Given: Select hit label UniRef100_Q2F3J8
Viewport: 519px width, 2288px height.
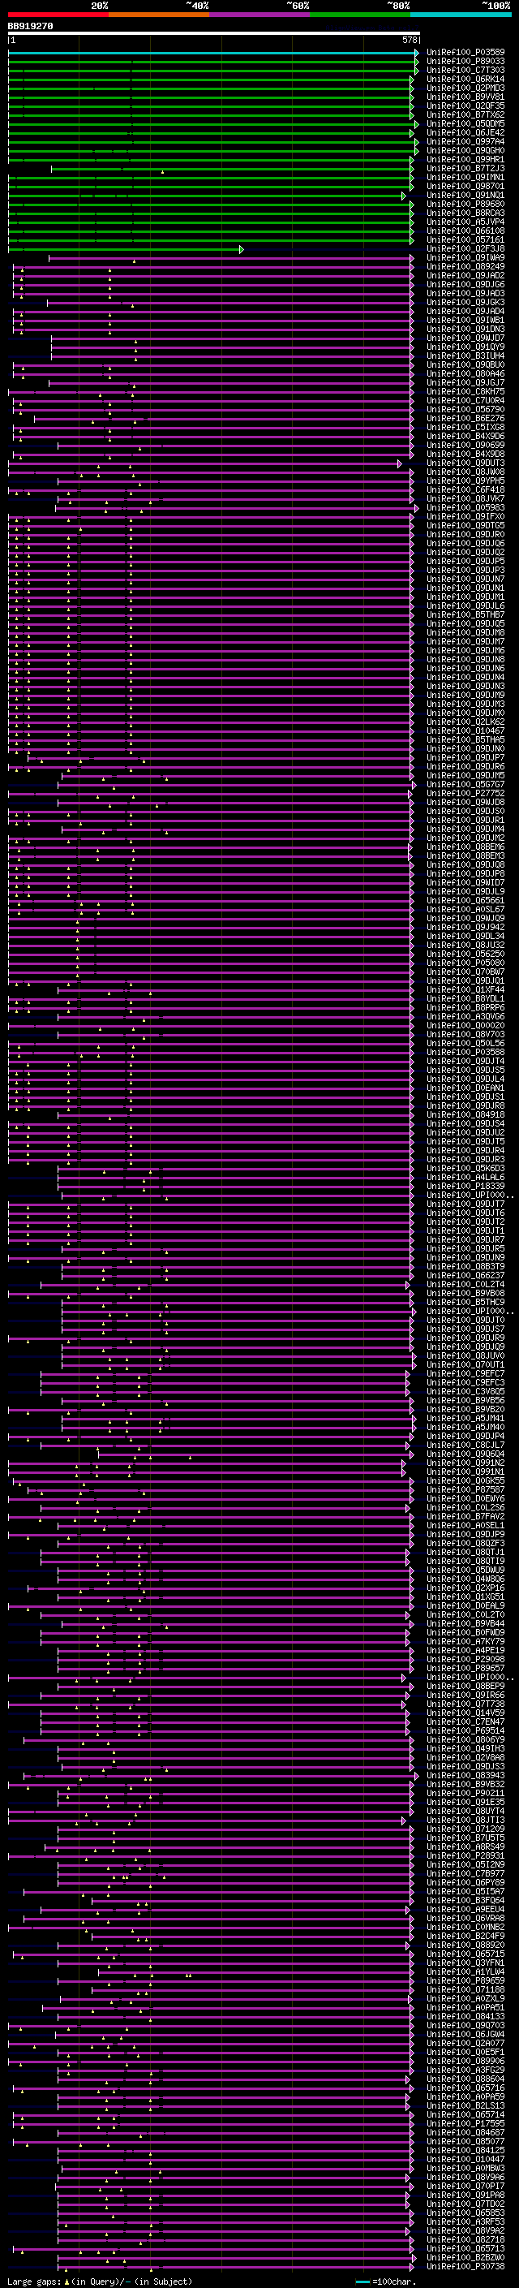Looking at the screenshot, I should pyautogui.click(x=465, y=248).
